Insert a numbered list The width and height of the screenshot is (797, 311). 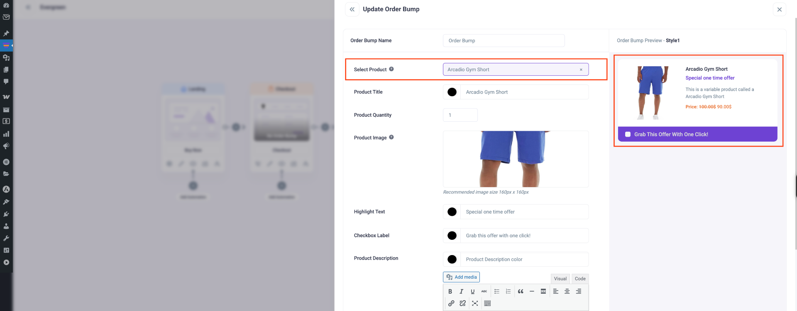click(x=508, y=292)
